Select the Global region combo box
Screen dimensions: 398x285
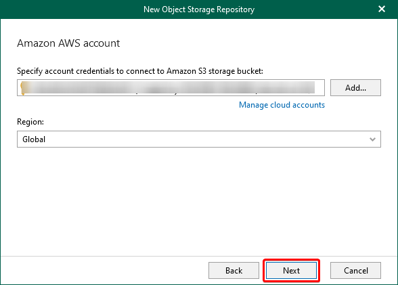point(199,139)
